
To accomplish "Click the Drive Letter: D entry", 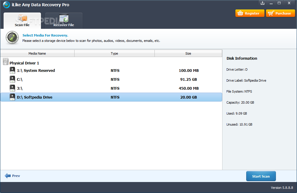I will pos(237,69).
